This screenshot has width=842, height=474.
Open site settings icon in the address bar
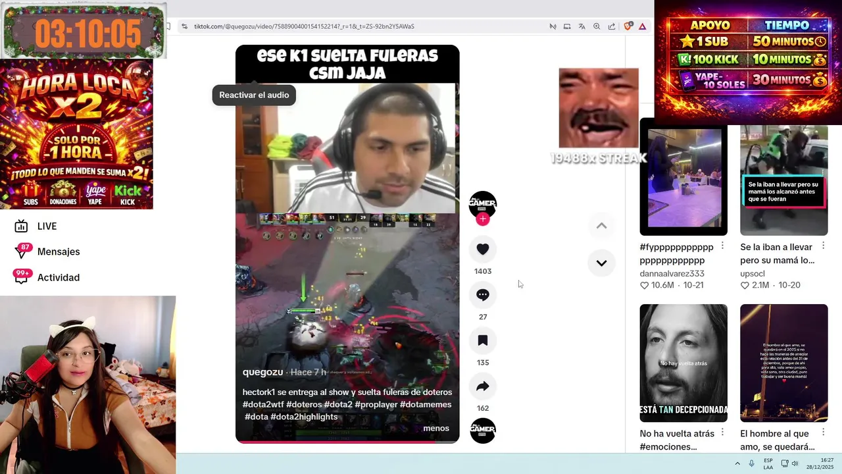click(x=184, y=26)
